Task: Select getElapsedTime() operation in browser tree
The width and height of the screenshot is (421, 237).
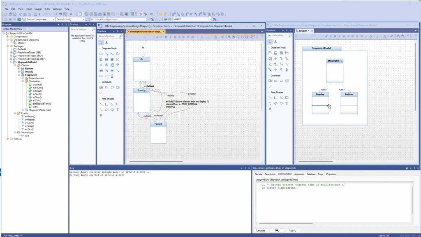Action: tap(42, 104)
